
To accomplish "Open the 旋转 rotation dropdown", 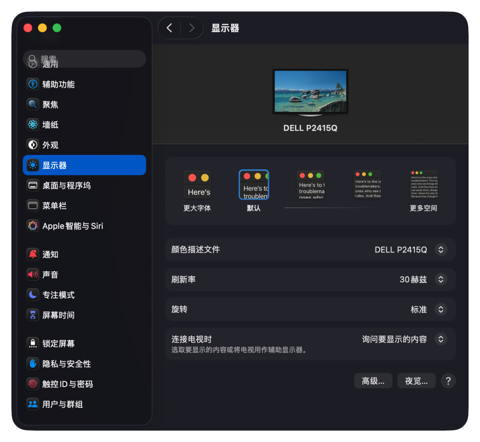I will pyautogui.click(x=440, y=309).
